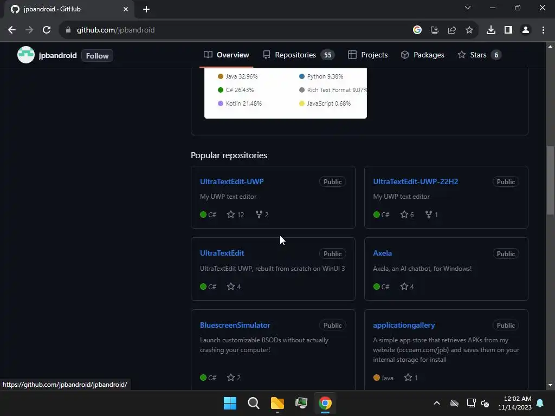This screenshot has height=416, width=555.
Task: Share this page via the share icon
Action: click(452, 30)
